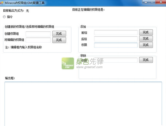Click the 目前输出方式为 label
Image resolution: width=166 pixels, height=126 pixels.
[x=14, y=11]
